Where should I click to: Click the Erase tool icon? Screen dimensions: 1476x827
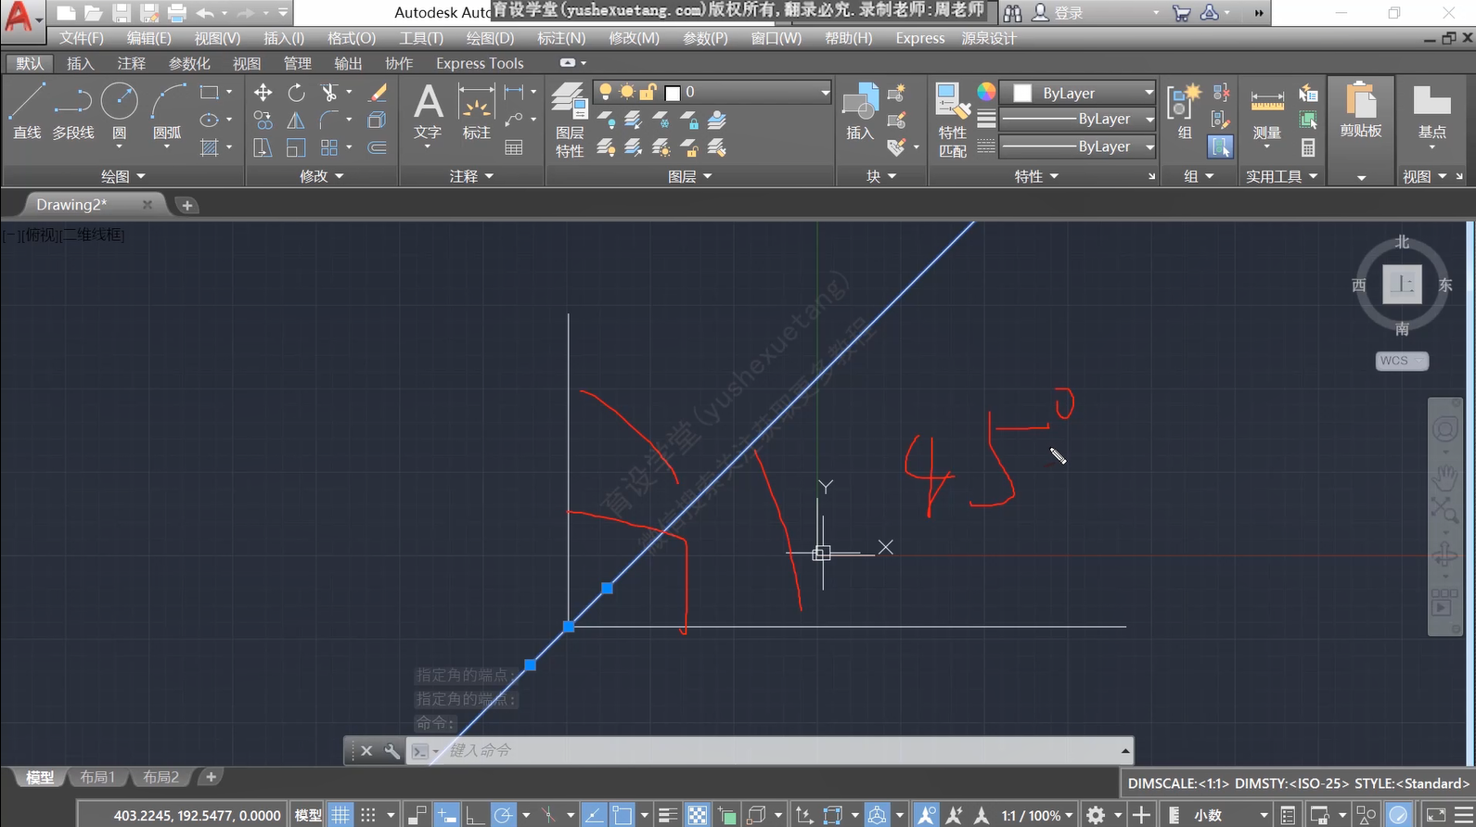(x=378, y=93)
